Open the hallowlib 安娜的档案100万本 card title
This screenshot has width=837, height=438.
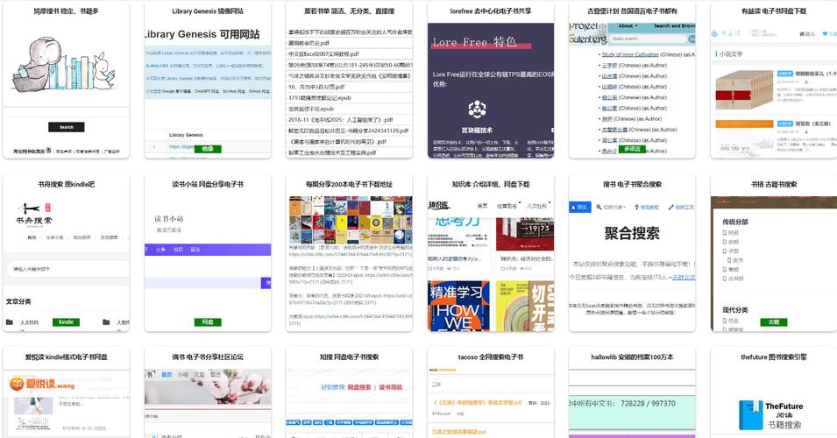[x=632, y=357]
